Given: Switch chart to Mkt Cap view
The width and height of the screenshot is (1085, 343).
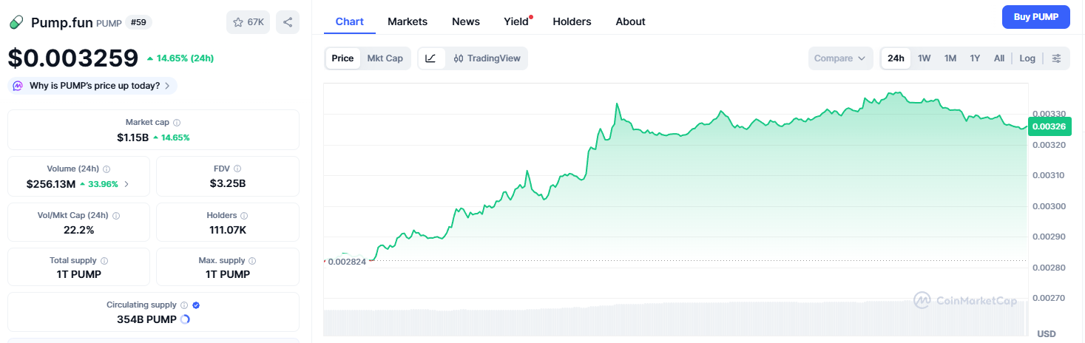Looking at the screenshot, I should tap(385, 58).
